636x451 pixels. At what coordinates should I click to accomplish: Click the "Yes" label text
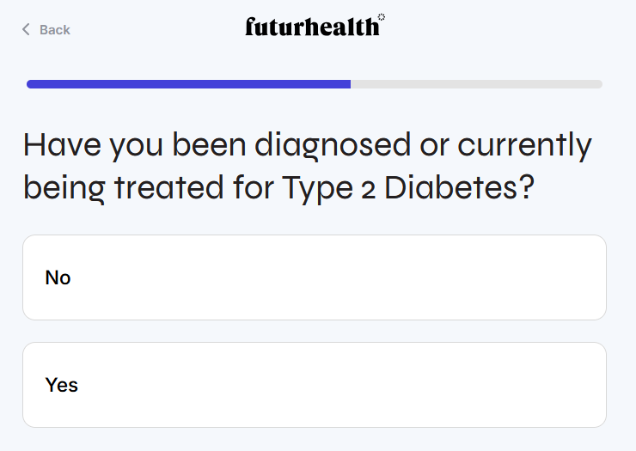pos(62,385)
